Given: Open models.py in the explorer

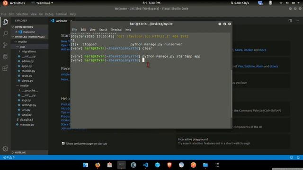Looking at the screenshot, I should pos(28,71).
